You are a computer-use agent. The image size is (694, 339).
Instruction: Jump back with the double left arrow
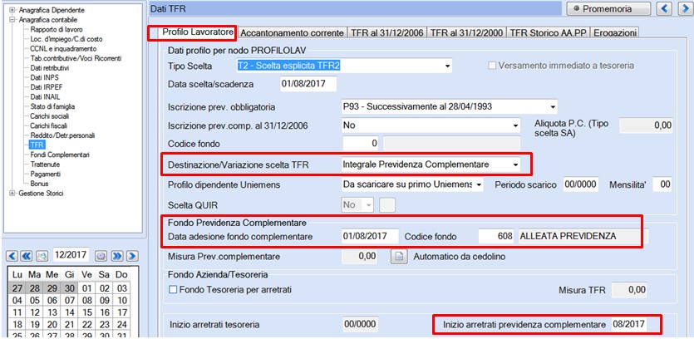click(26, 255)
